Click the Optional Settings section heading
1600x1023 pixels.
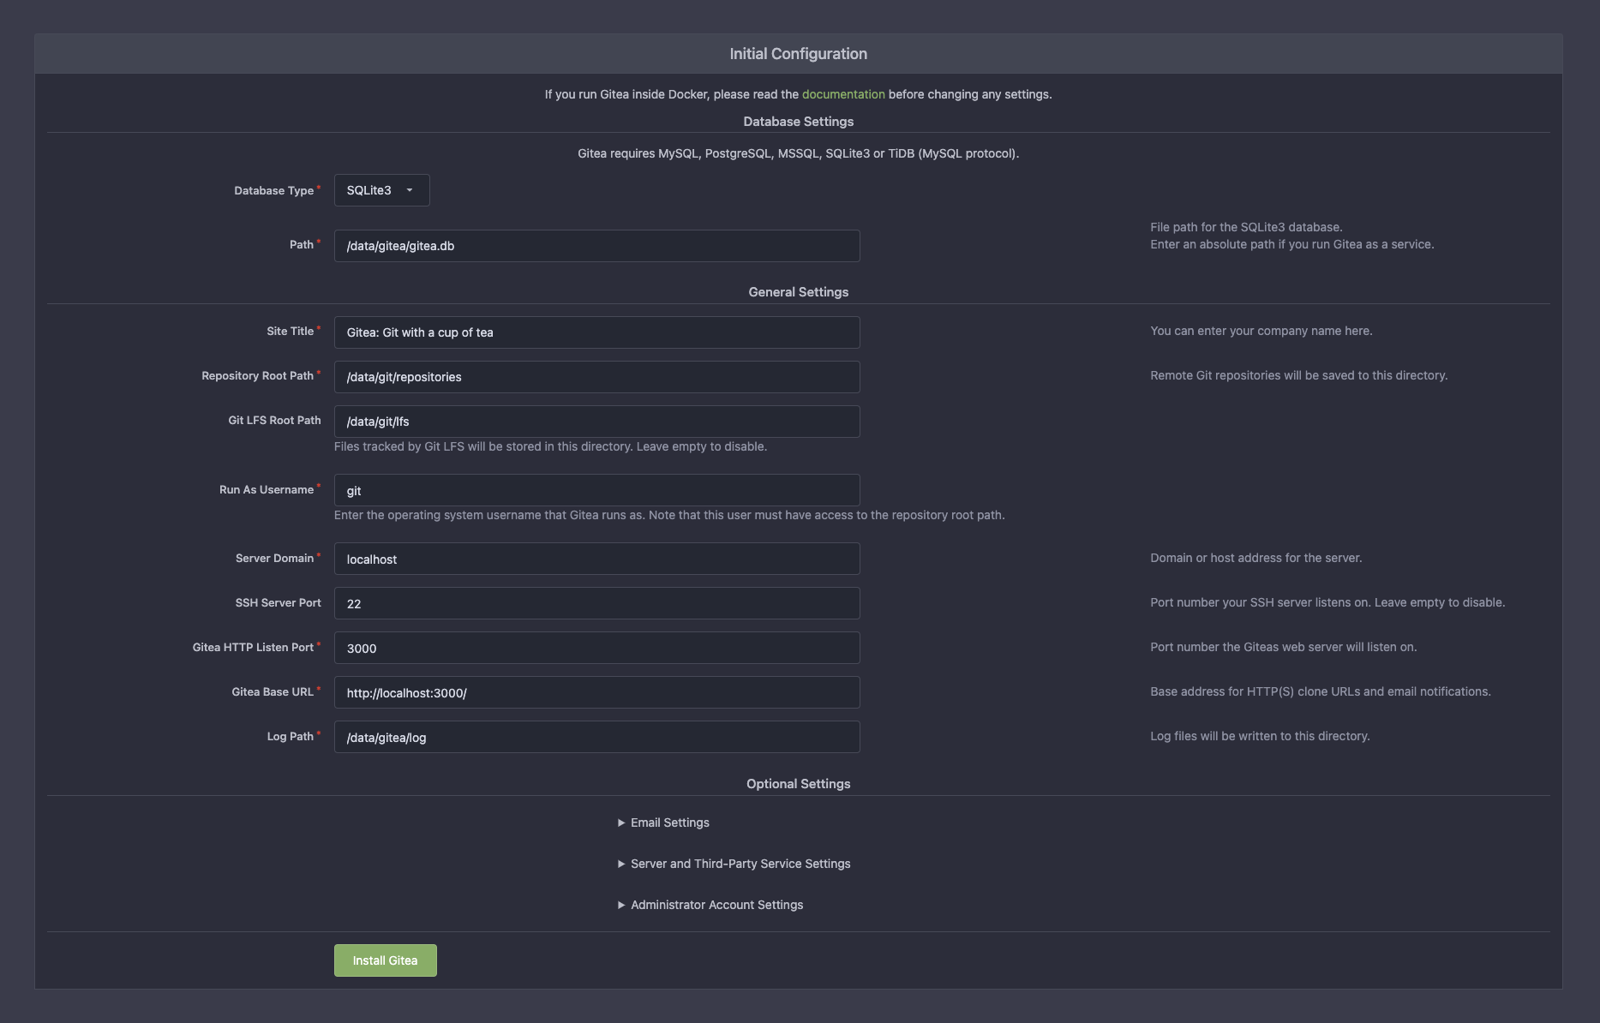tap(797, 783)
